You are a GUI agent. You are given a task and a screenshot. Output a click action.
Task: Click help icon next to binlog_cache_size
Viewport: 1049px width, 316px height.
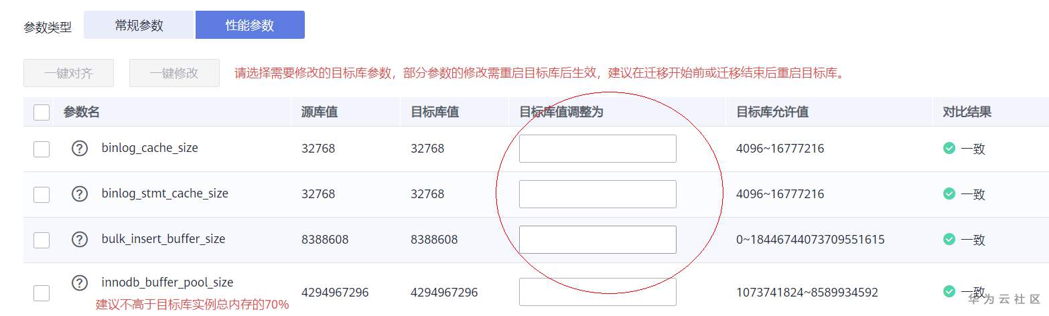click(80, 149)
